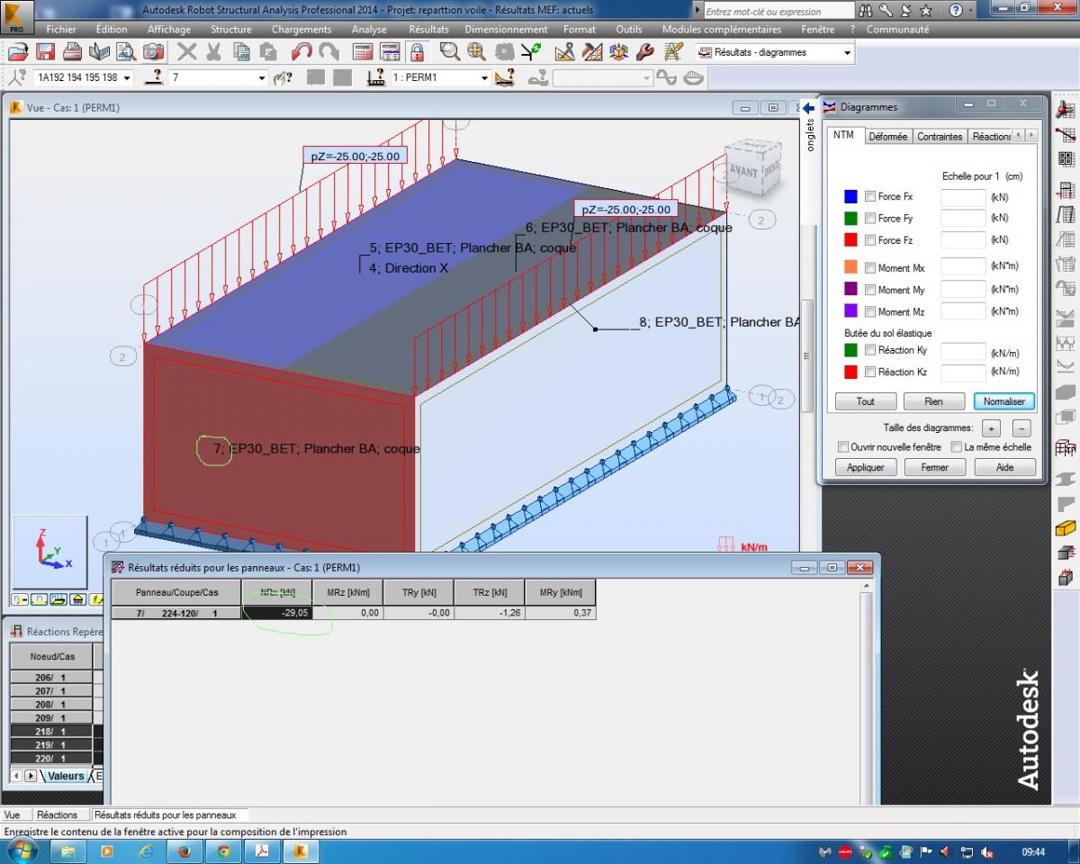Viewport: 1080px width, 864px height.
Task: Check La même échelle option
Action: [x=957, y=446]
